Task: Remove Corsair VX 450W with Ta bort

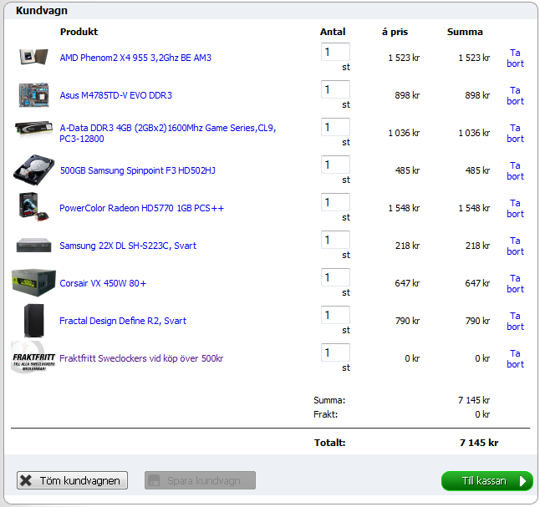Action: 515,283
